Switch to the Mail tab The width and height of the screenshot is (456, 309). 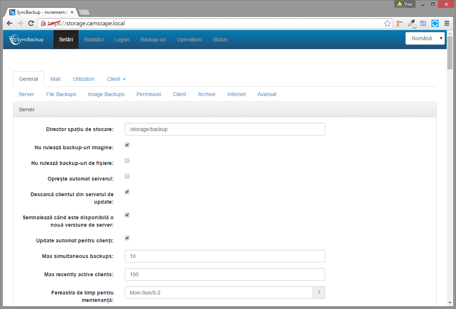click(55, 79)
